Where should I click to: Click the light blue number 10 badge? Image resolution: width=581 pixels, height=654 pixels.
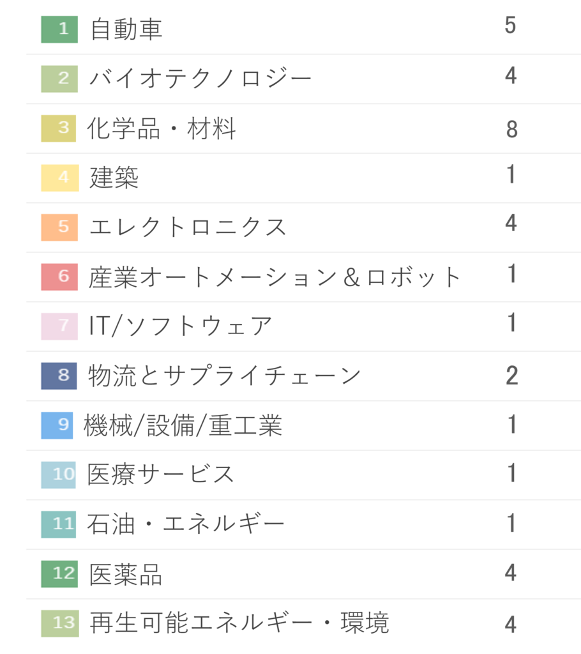pos(58,475)
